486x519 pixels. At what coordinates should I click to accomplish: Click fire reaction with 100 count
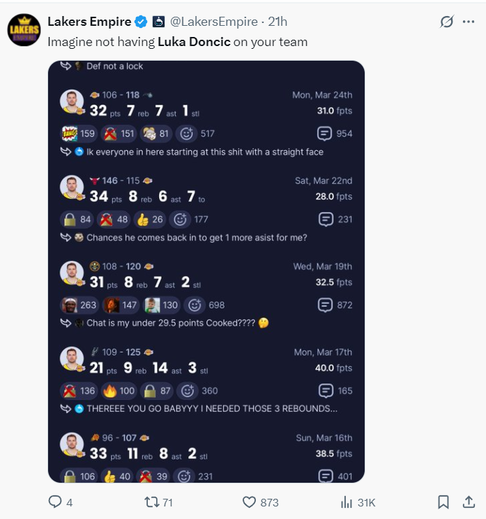coord(118,391)
